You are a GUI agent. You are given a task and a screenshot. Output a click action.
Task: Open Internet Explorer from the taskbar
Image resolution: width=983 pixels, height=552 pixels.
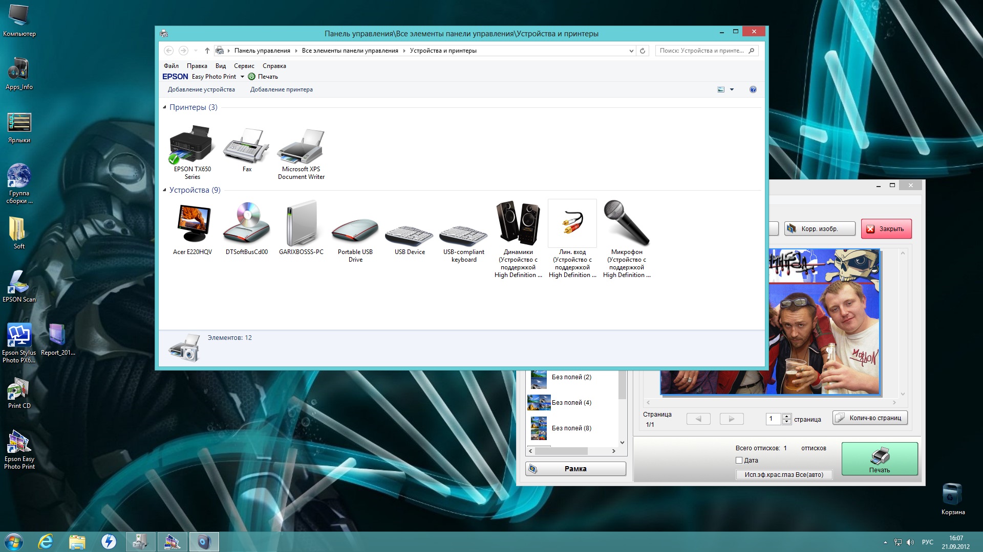(46, 542)
